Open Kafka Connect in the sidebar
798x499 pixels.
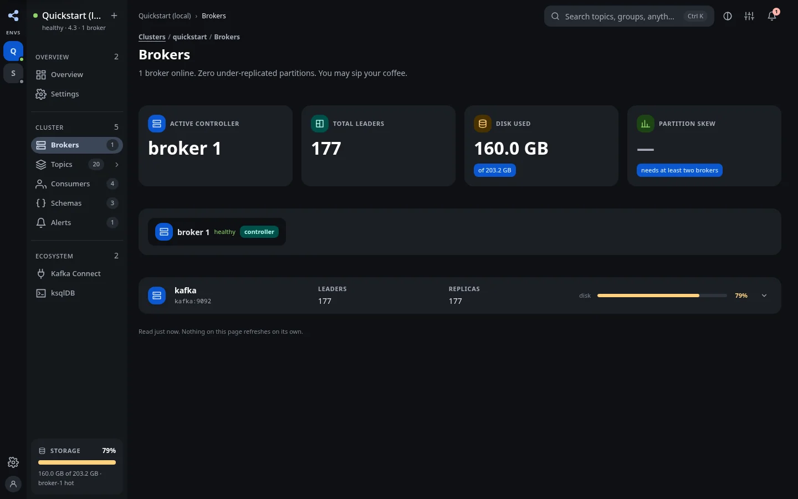pos(77,274)
